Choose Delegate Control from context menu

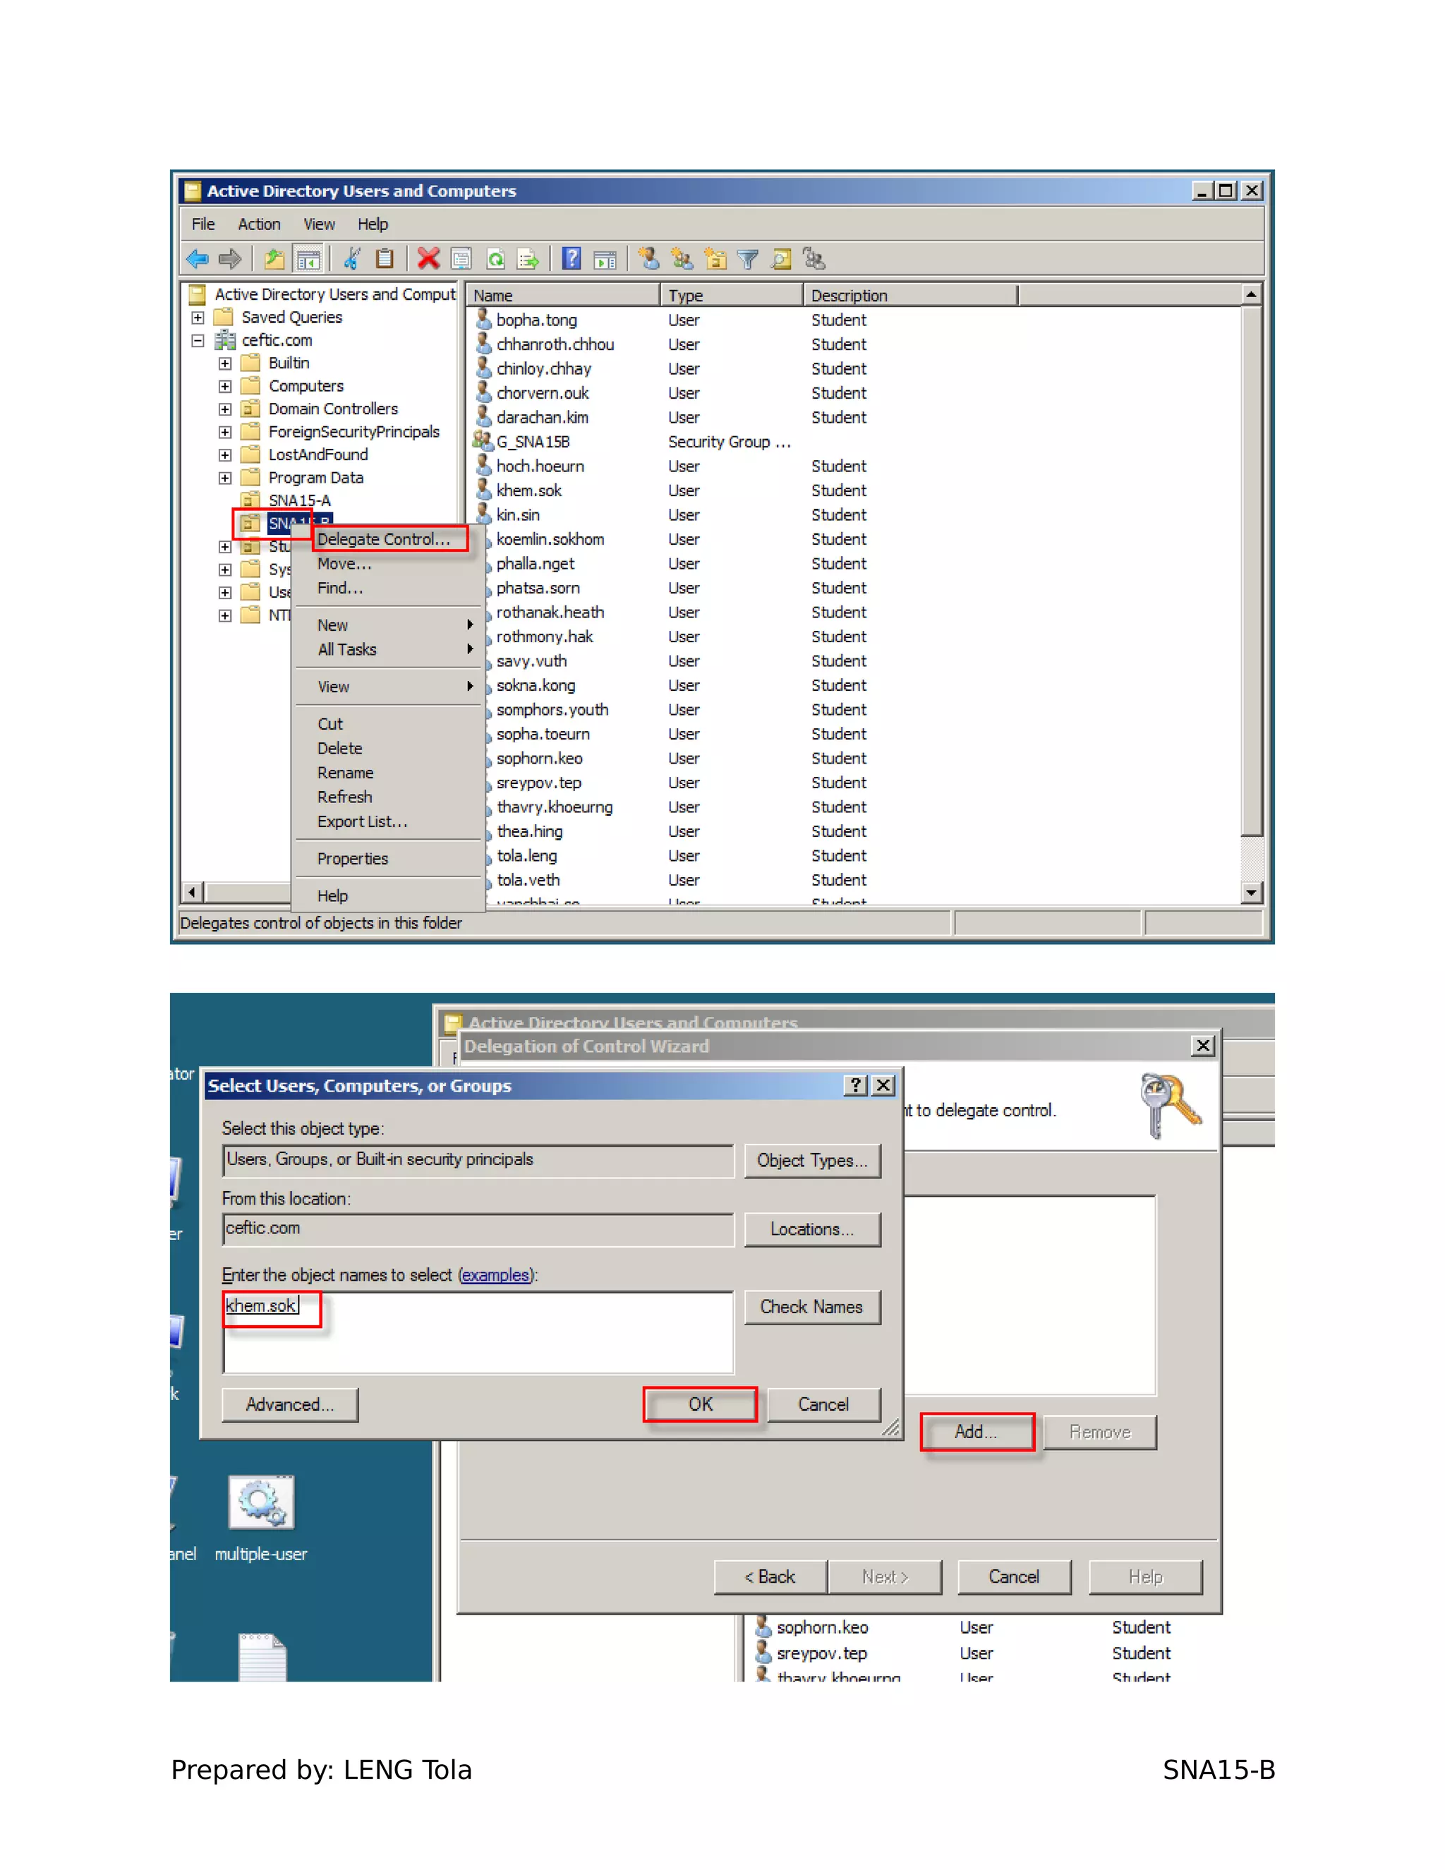coord(382,539)
